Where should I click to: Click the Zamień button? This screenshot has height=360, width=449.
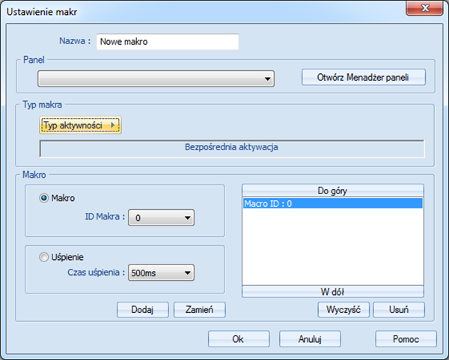200,310
